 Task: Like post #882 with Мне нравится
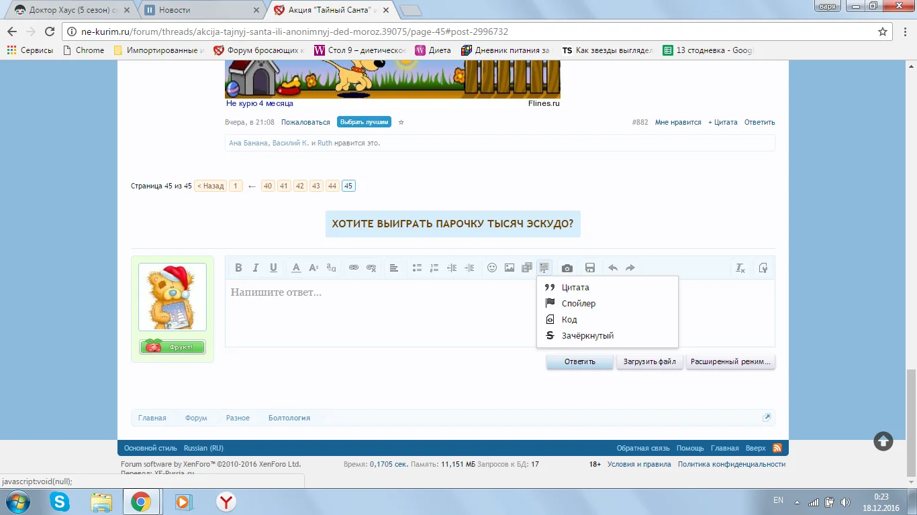tap(678, 122)
